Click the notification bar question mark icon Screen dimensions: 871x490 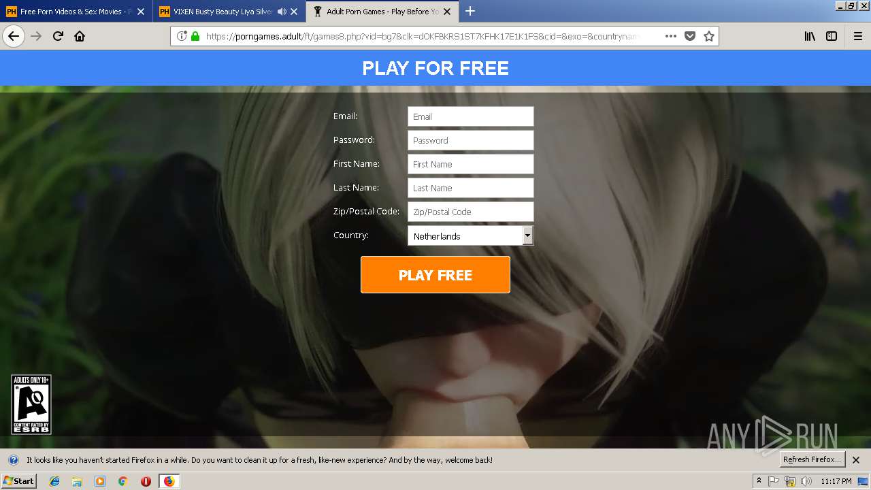click(13, 460)
